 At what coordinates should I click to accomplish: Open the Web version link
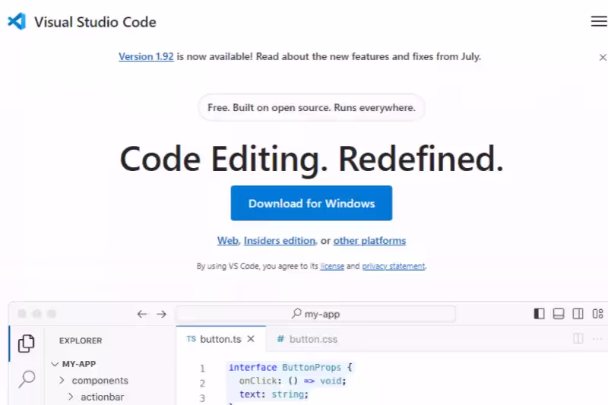(x=227, y=241)
